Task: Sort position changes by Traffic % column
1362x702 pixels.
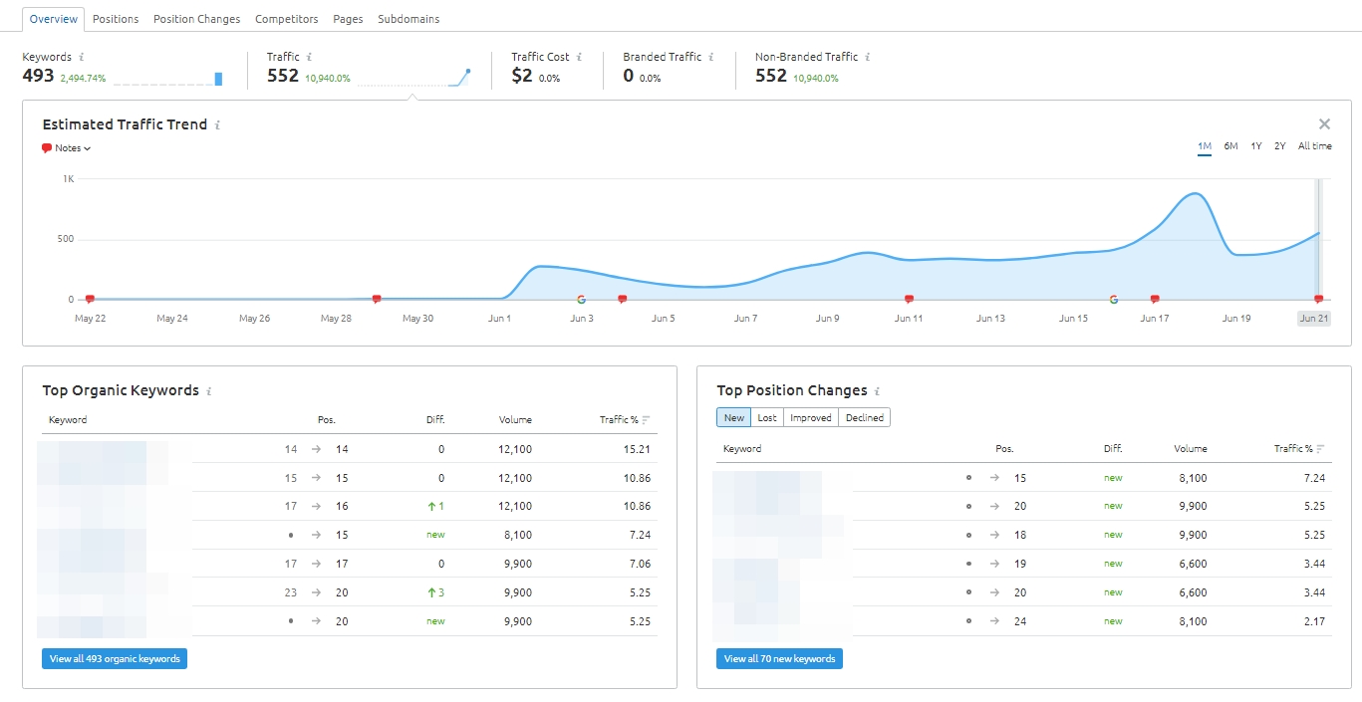Action: (1299, 449)
